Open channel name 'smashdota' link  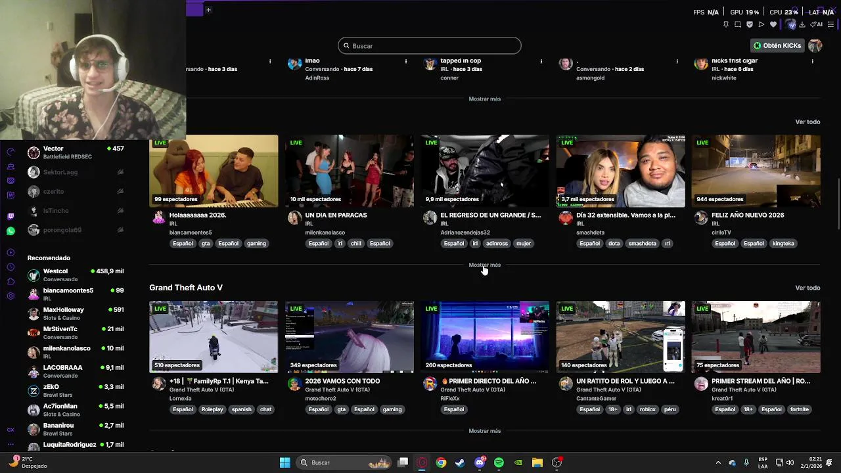[x=590, y=233]
